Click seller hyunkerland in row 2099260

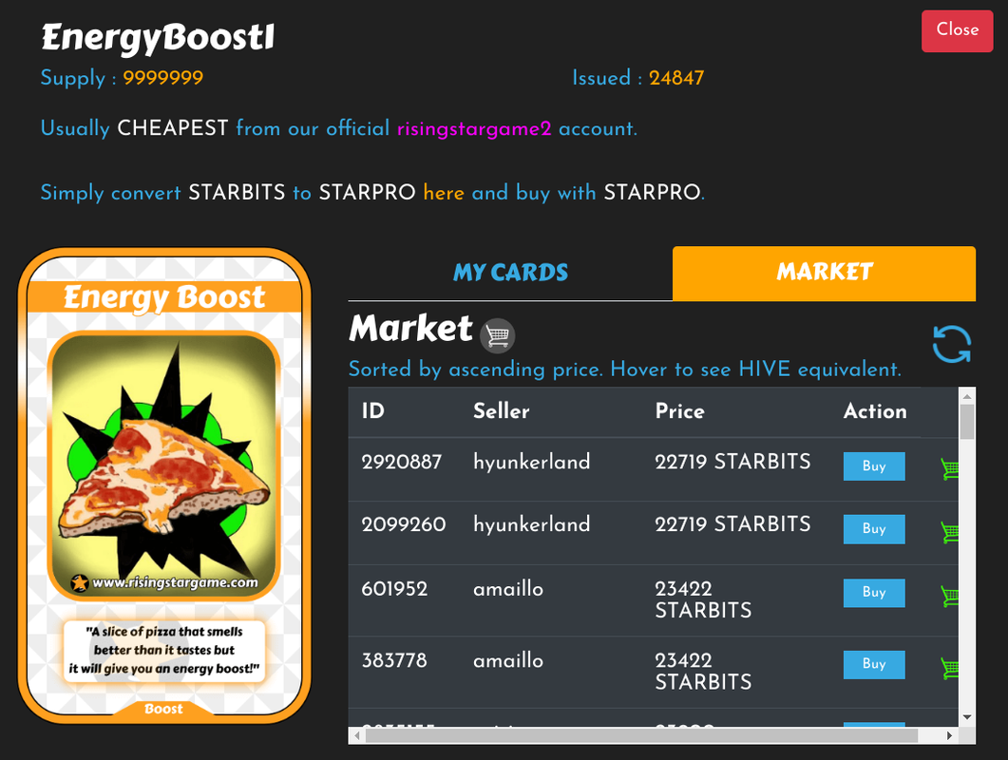pyautogui.click(x=532, y=524)
